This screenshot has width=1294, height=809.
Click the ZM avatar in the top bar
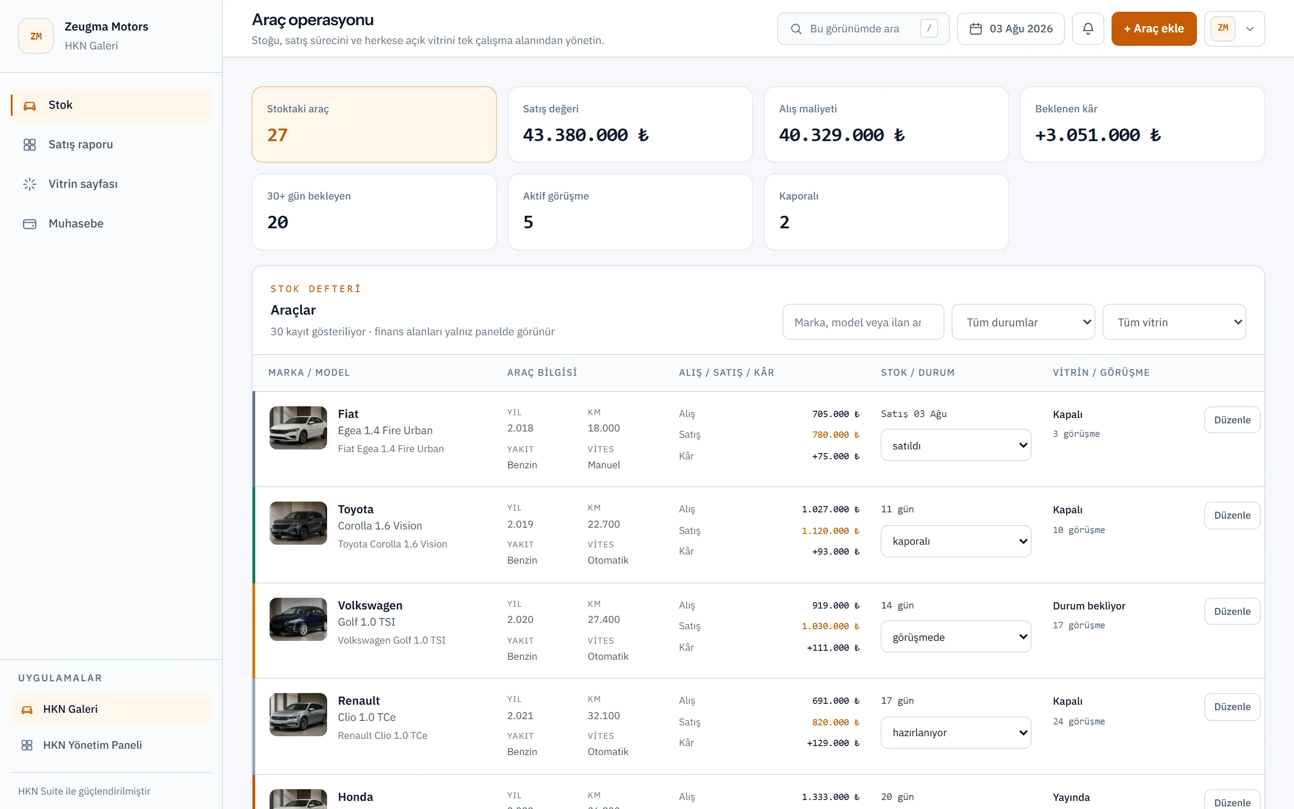[1223, 28]
